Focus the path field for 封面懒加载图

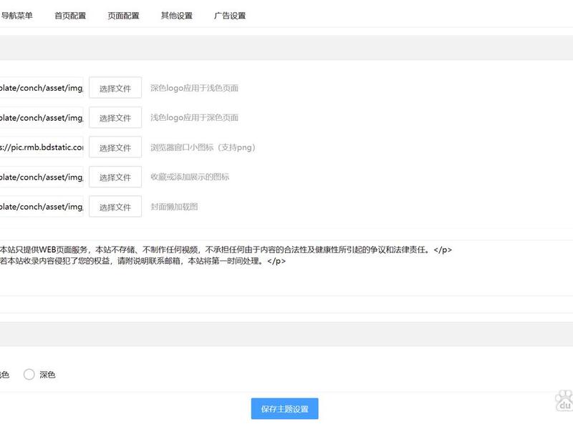[42, 207]
